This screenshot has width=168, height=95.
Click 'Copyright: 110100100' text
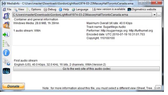tap(101, 38)
